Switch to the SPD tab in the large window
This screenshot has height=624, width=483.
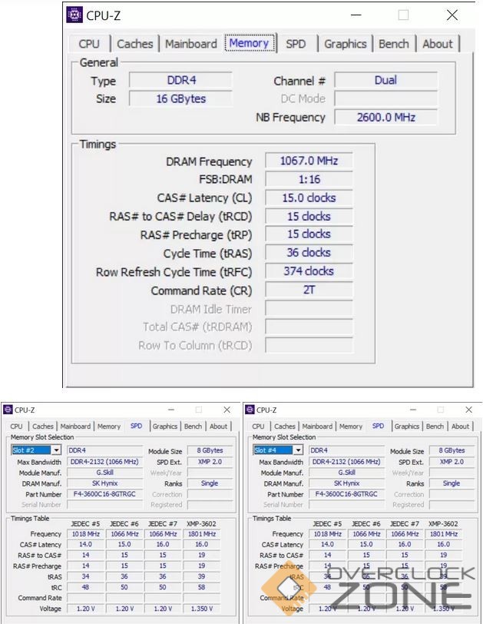coord(296,44)
